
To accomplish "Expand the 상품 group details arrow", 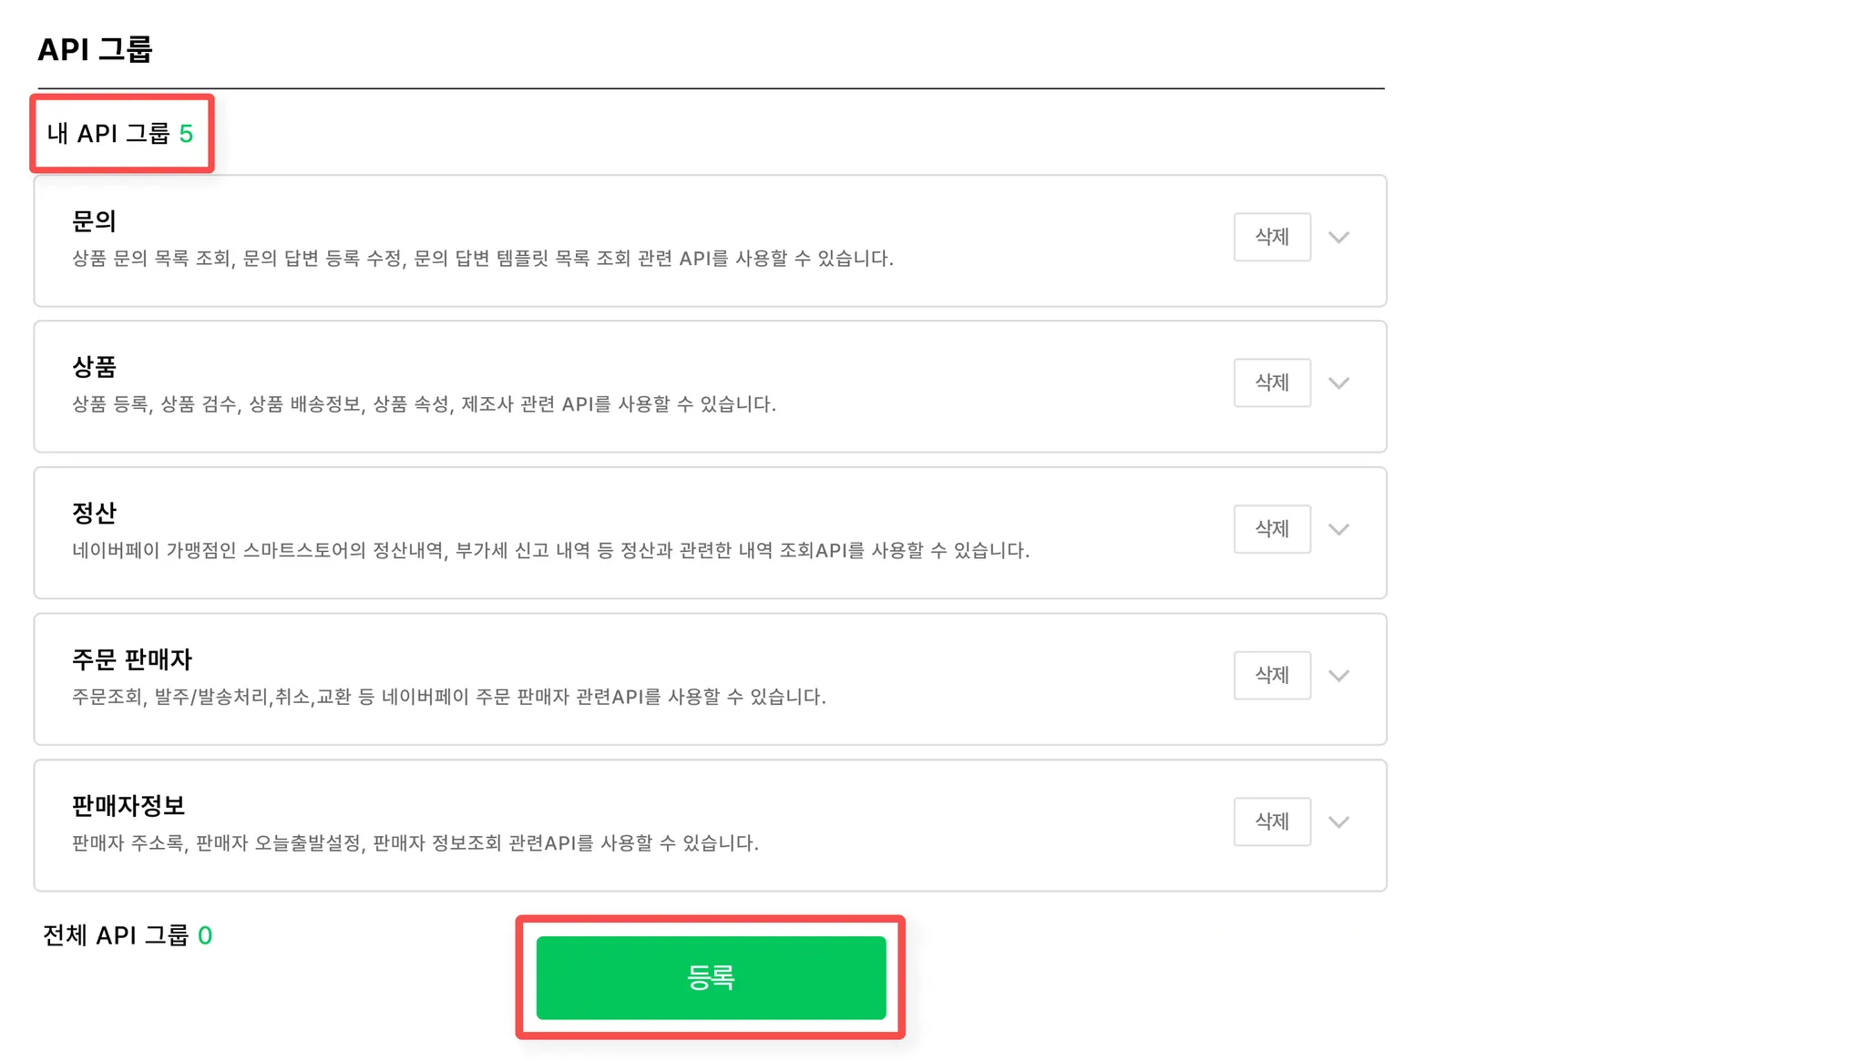I will point(1338,383).
